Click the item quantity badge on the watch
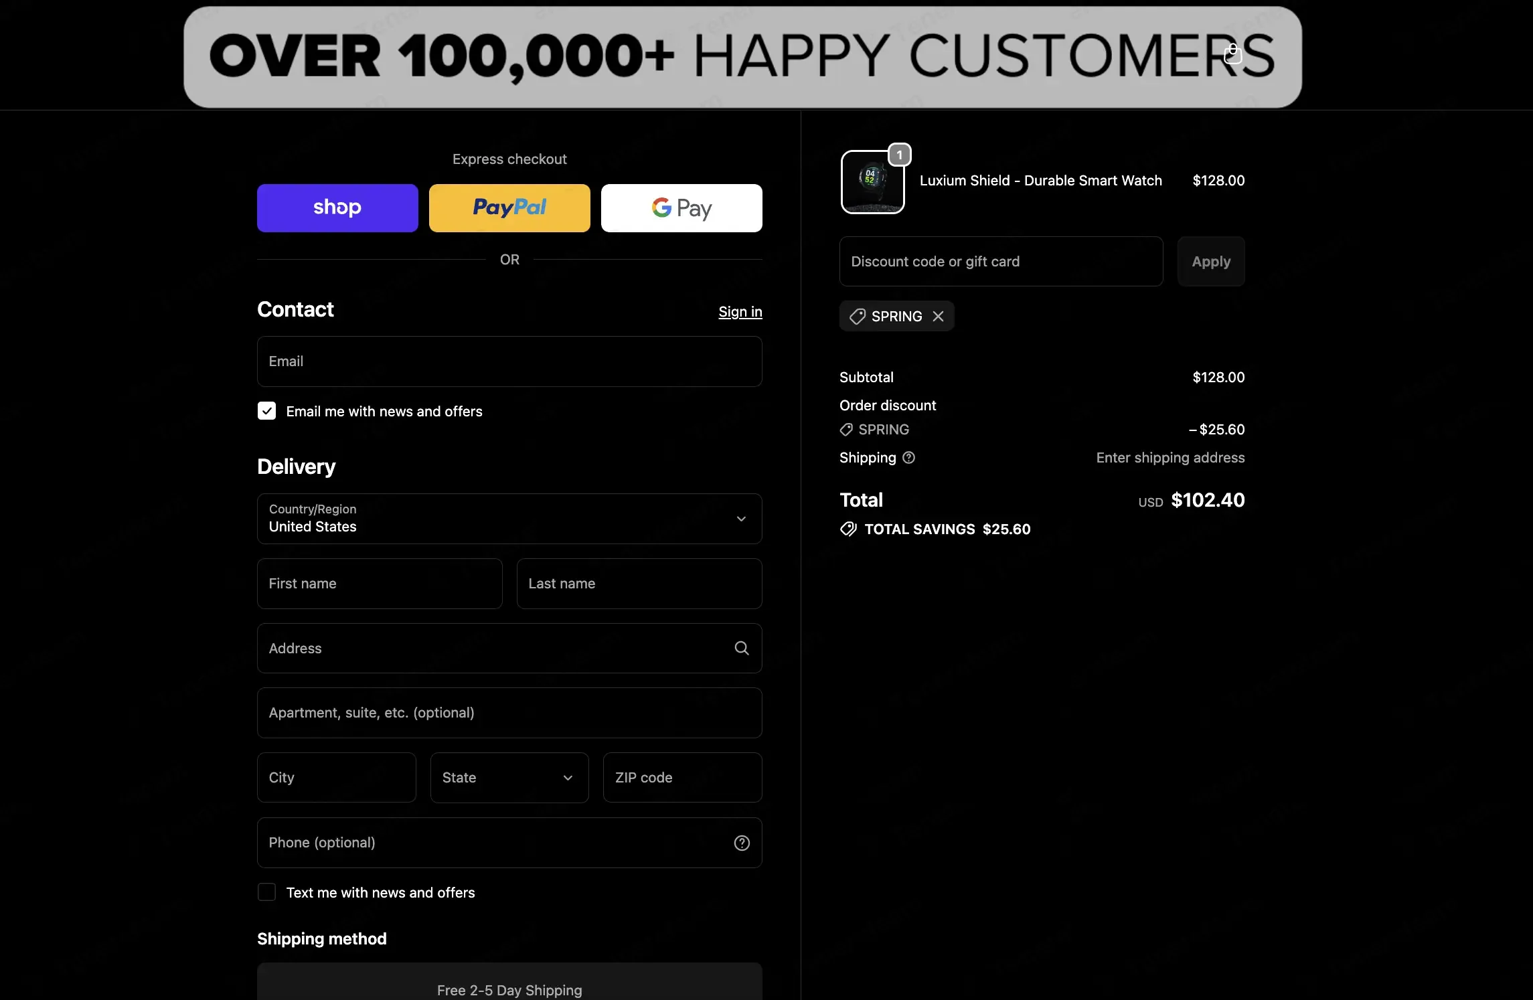Viewport: 1533px width, 1000px height. [x=900, y=155]
